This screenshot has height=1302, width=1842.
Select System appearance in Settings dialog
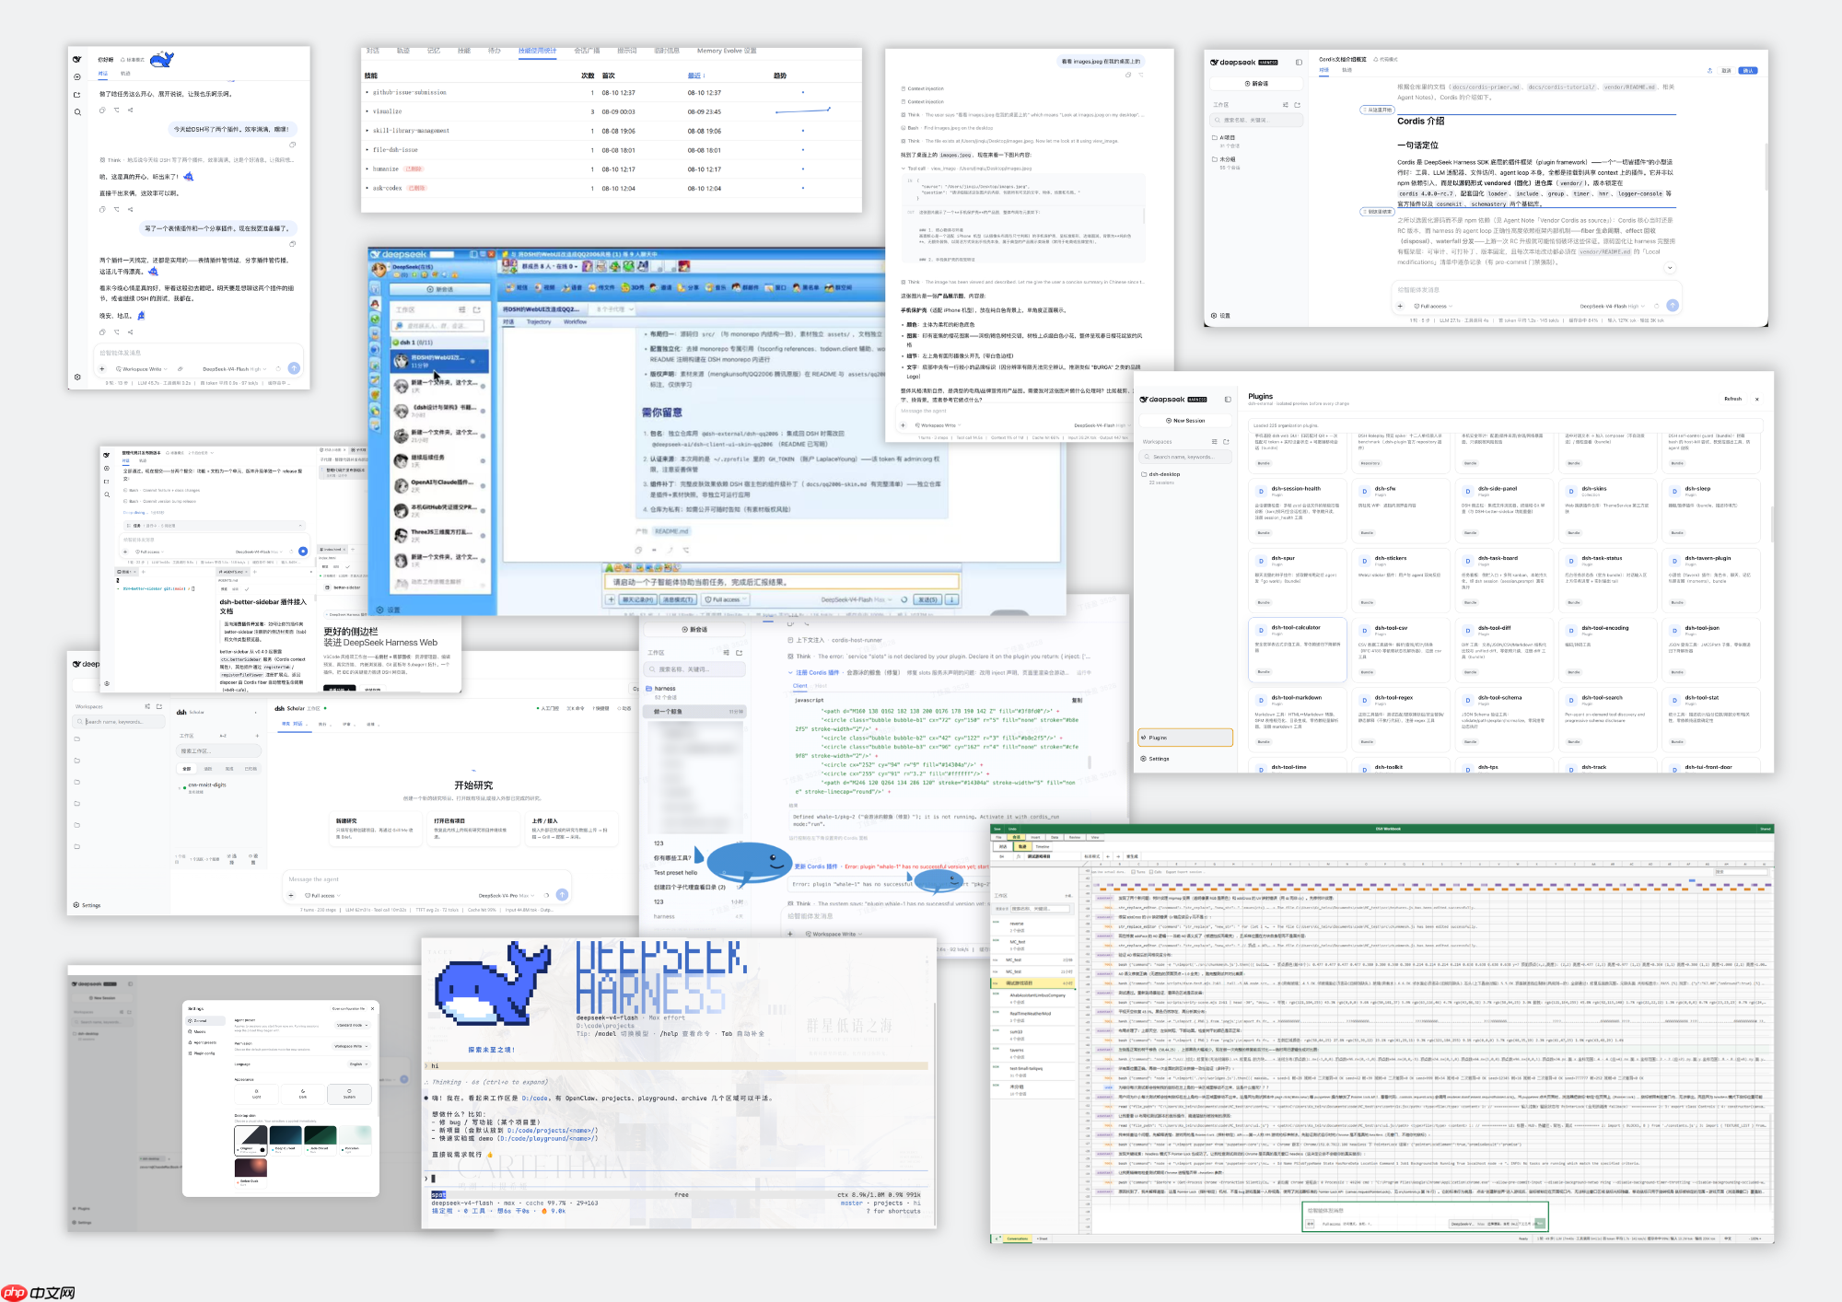(349, 1094)
